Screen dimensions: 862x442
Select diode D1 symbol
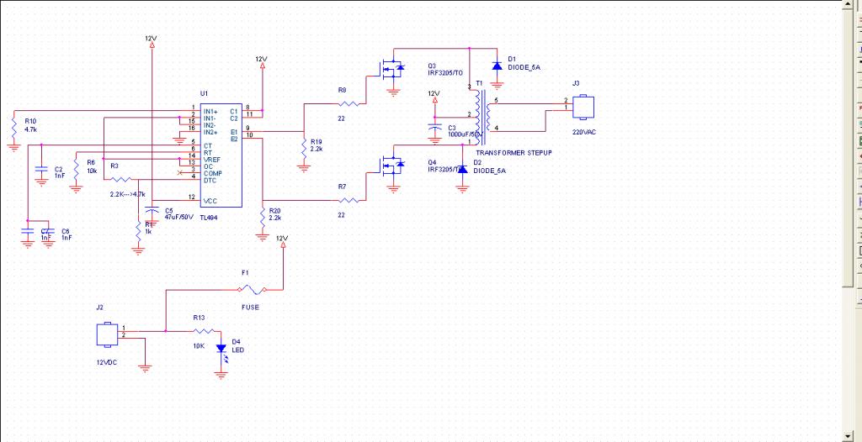[x=497, y=66]
